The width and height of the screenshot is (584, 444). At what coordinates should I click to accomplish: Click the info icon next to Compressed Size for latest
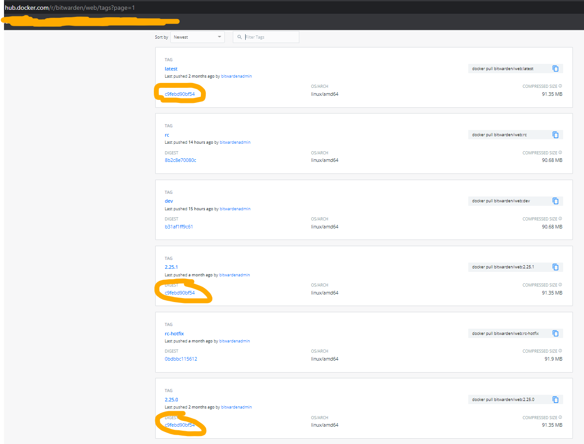coord(560,86)
